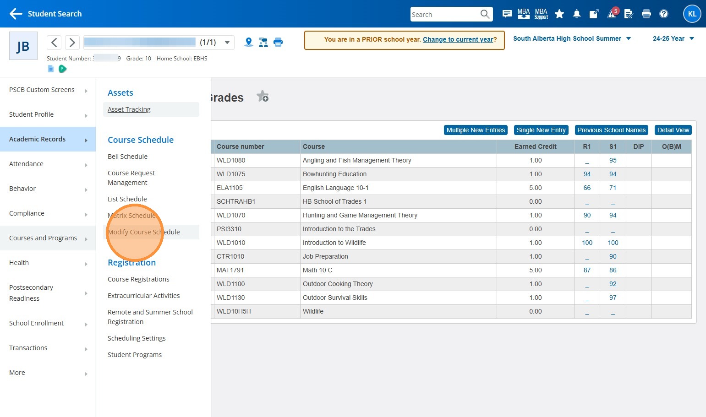Click the Multiple New Entries button
This screenshot has width=706, height=417.
(x=476, y=130)
